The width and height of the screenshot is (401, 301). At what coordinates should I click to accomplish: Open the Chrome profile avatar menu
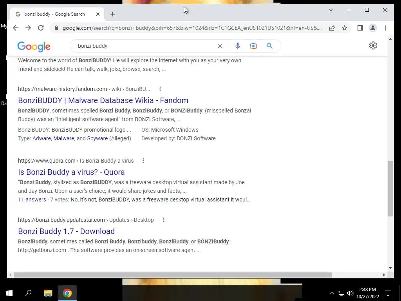click(373, 28)
